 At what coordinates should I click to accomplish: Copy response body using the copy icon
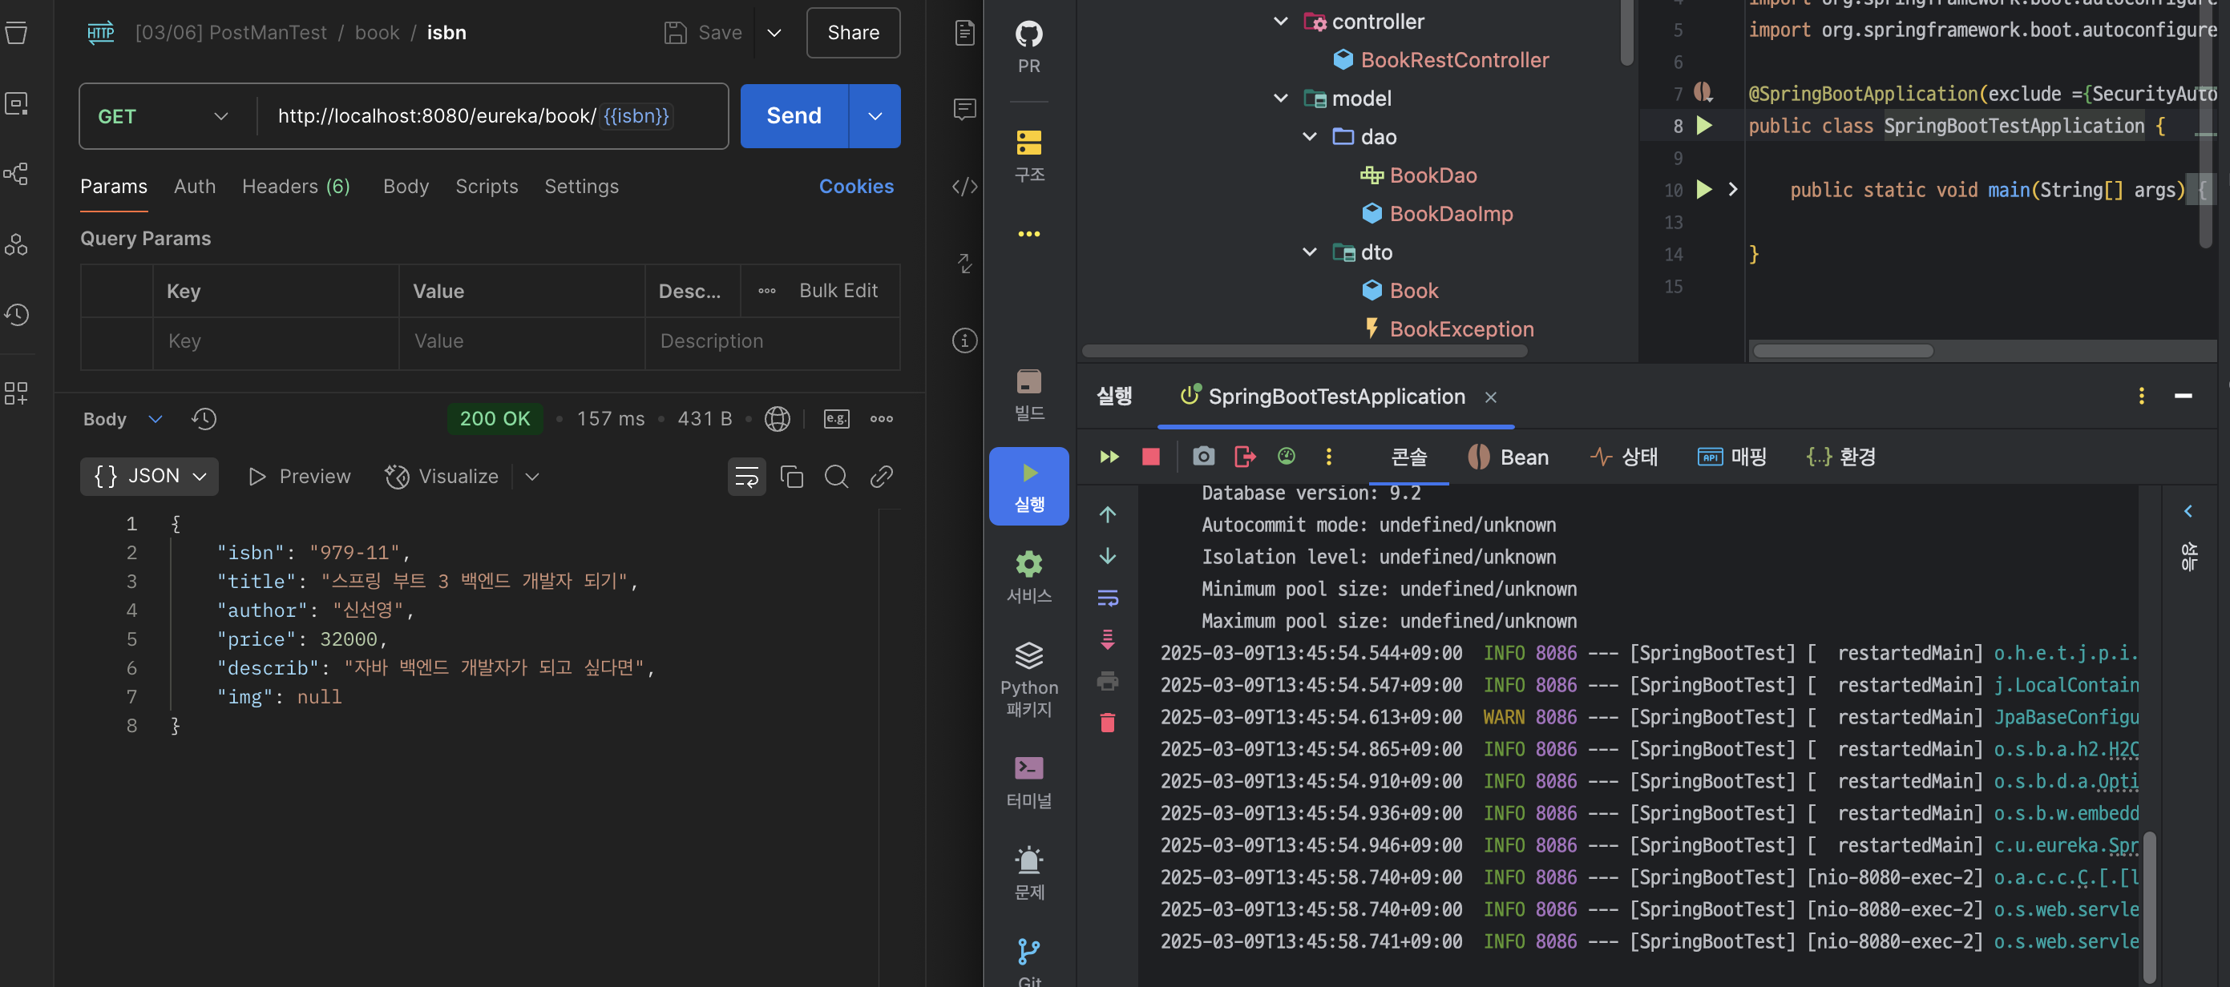pos(791,477)
